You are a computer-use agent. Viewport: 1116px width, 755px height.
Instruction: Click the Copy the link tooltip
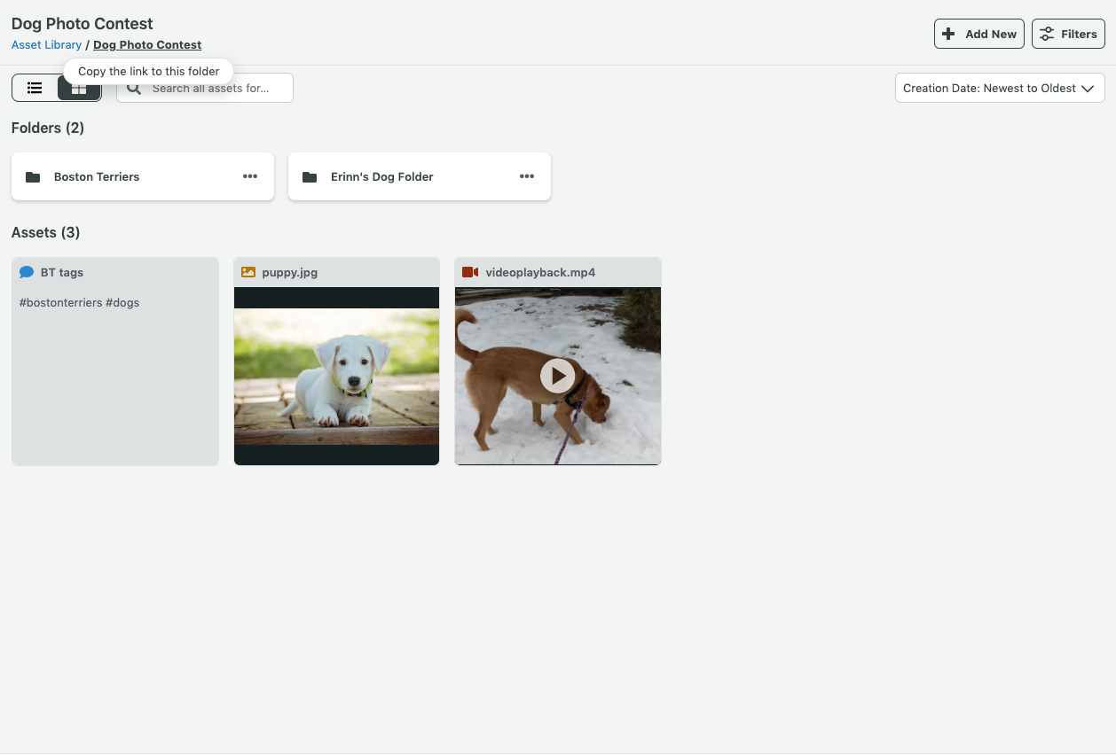[x=149, y=71]
